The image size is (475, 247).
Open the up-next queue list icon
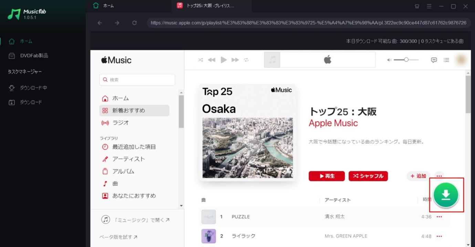(446, 60)
